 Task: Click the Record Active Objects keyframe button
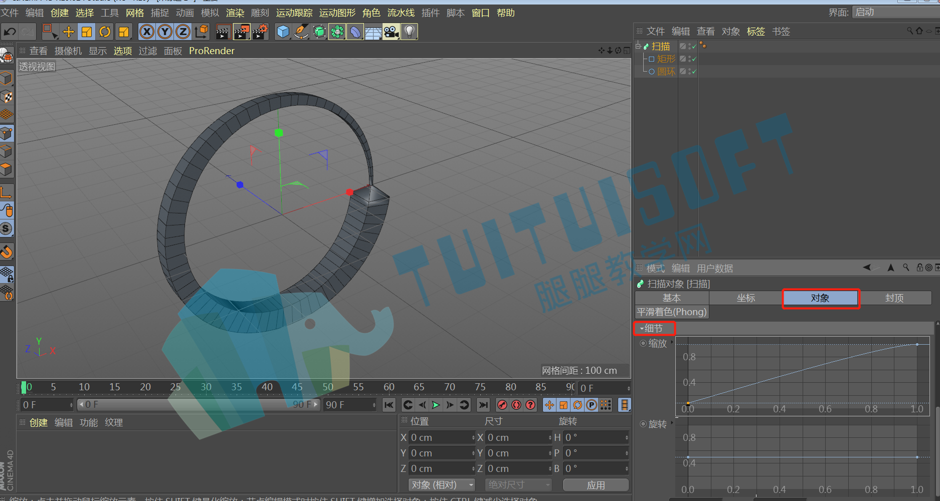pos(502,405)
